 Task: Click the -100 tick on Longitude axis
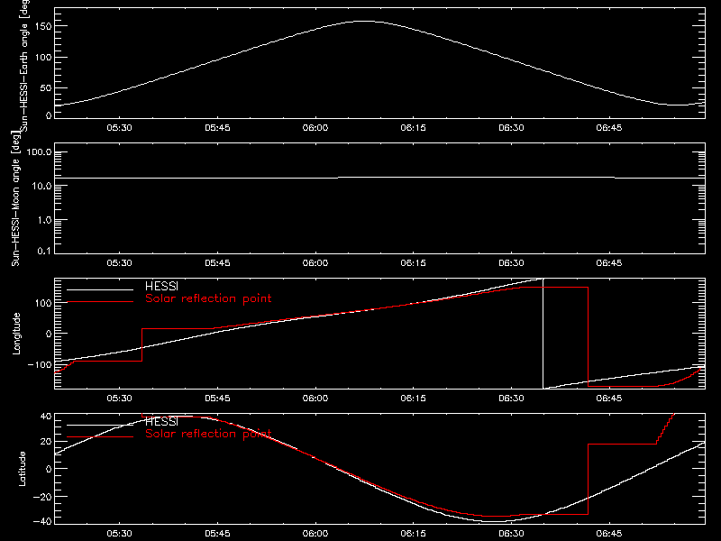coord(40,364)
